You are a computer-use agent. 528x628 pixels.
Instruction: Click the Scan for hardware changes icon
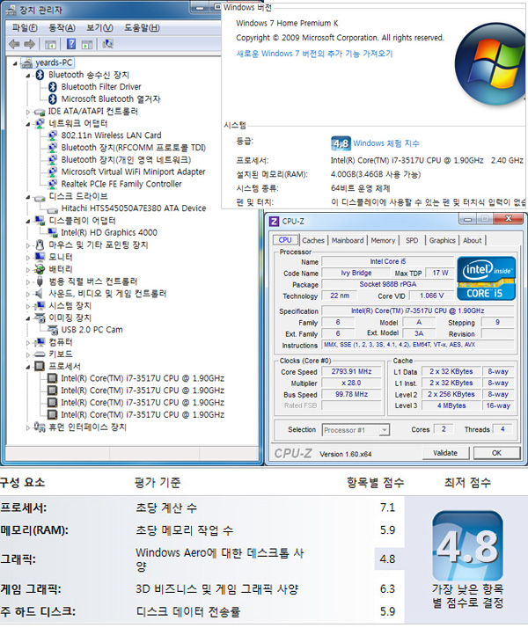point(107,44)
